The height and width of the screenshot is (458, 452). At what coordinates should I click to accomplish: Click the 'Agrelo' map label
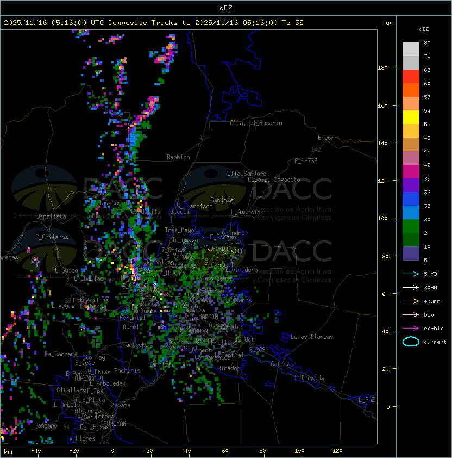[x=133, y=327]
